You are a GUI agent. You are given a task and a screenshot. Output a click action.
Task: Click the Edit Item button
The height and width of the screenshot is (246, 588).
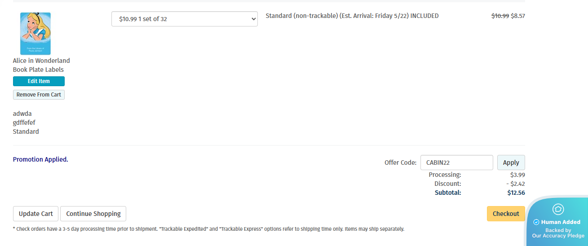click(x=39, y=81)
